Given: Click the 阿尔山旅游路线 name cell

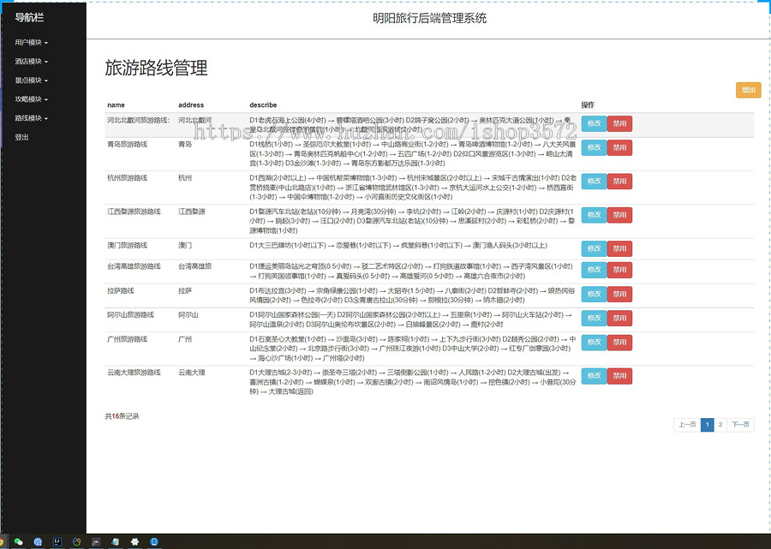Looking at the screenshot, I should click(x=131, y=315).
